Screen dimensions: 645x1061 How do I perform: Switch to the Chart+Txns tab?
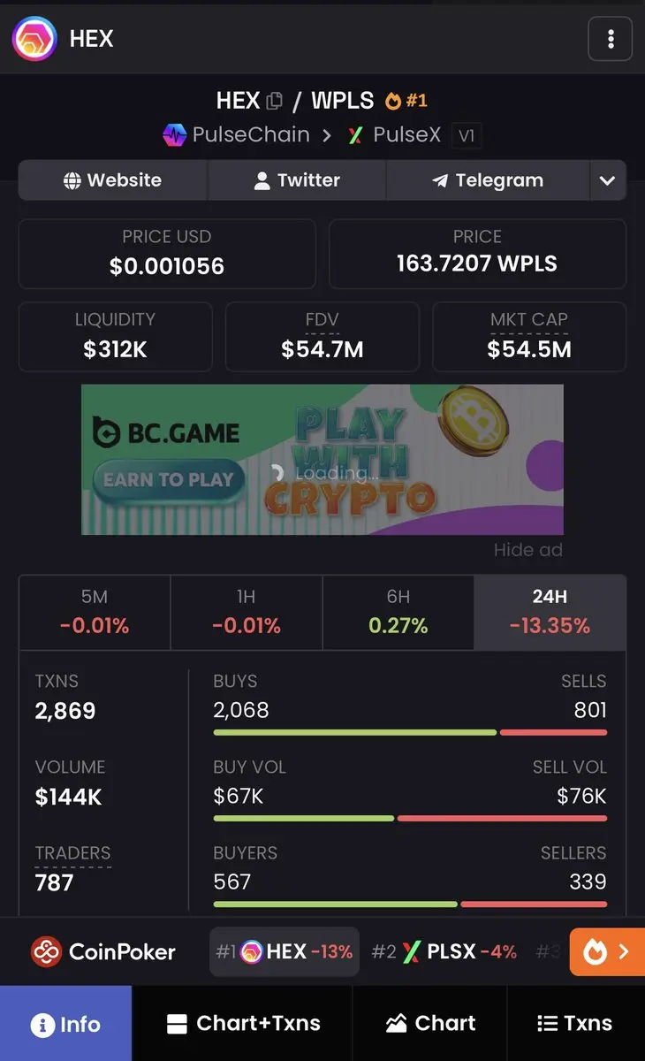coord(243,1024)
